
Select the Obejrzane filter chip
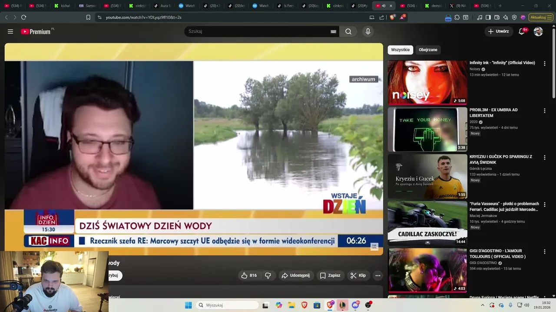428,50
